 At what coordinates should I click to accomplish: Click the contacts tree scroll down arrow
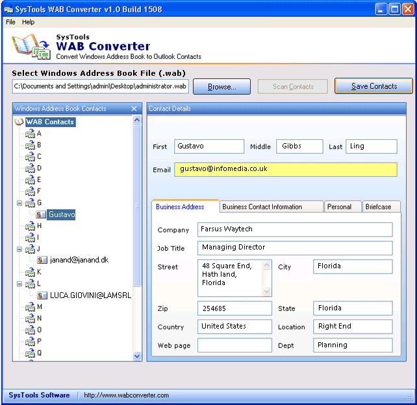point(137,356)
